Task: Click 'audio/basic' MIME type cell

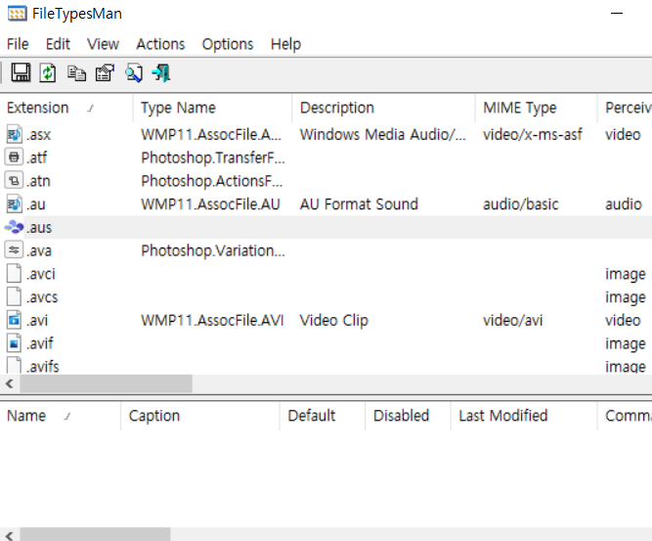Action: coord(521,204)
